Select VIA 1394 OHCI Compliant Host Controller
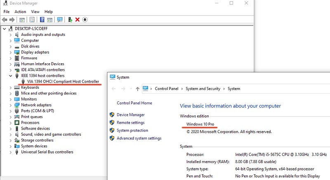The image size is (330, 180). click(63, 81)
